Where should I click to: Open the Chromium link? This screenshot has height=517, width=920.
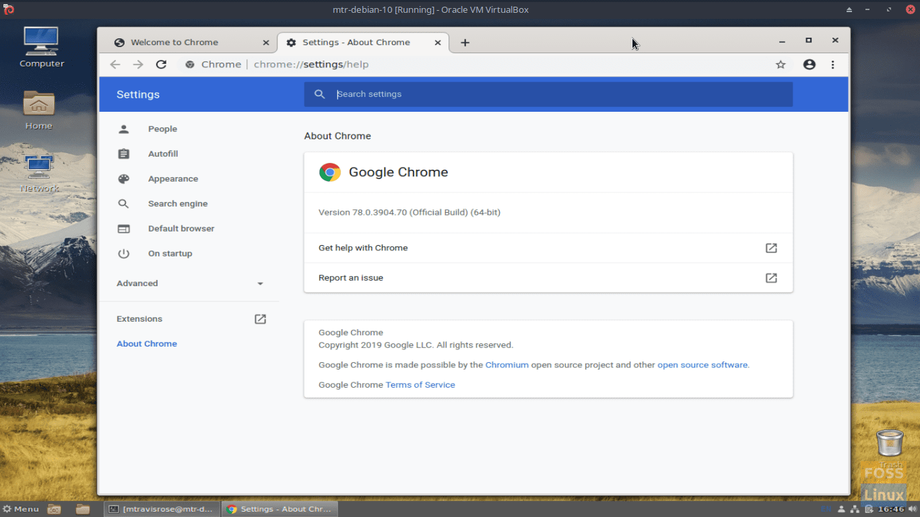point(507,365)
